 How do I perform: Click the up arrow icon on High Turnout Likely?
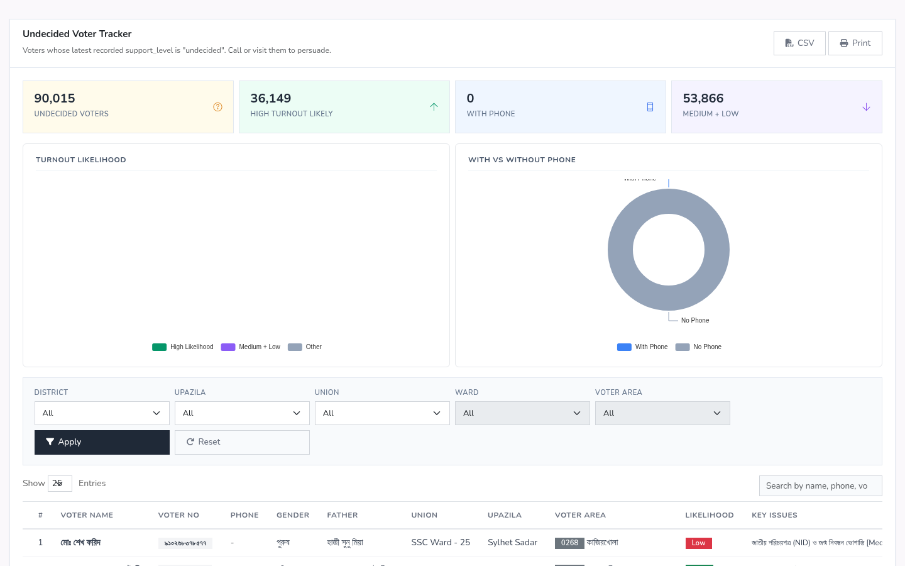click(x=434, y=107)
